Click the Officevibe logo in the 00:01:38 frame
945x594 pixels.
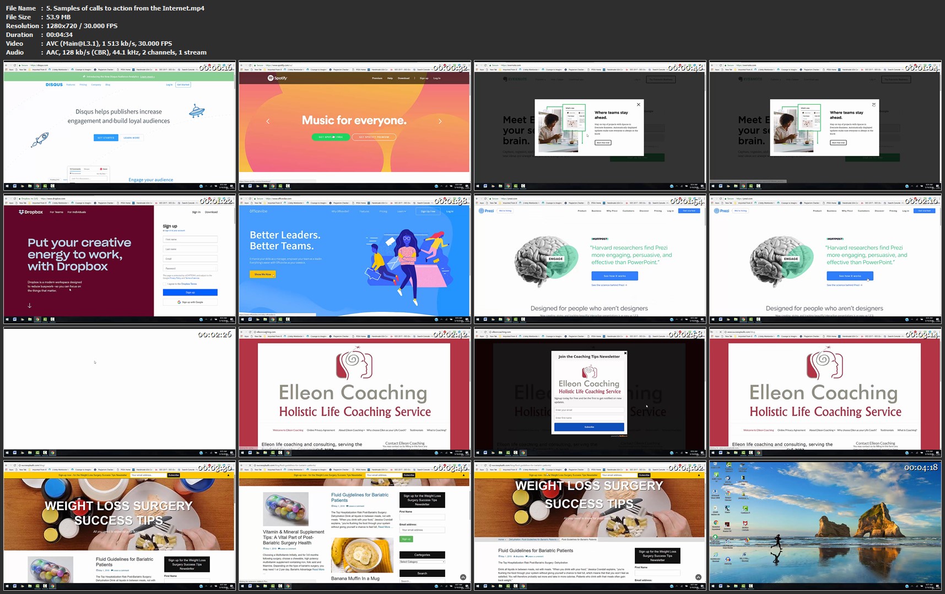pos(258,211)
